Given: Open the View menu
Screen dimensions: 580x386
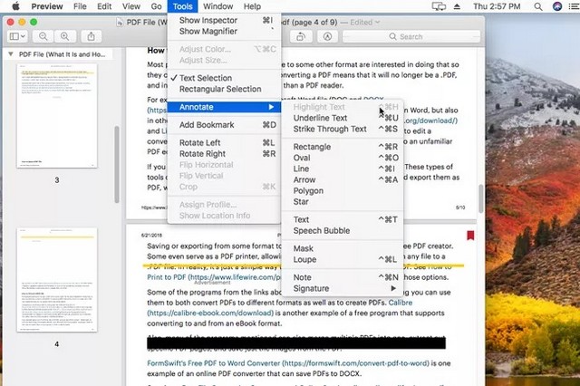Looking at the screenshot, I should coord(130,6).
